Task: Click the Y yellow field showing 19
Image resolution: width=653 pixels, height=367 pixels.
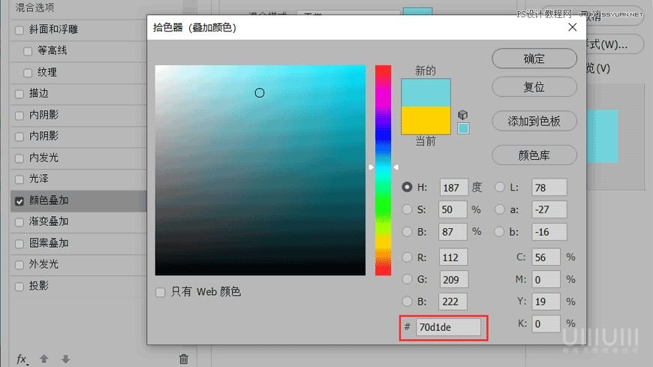Action: tap(546, 302)
